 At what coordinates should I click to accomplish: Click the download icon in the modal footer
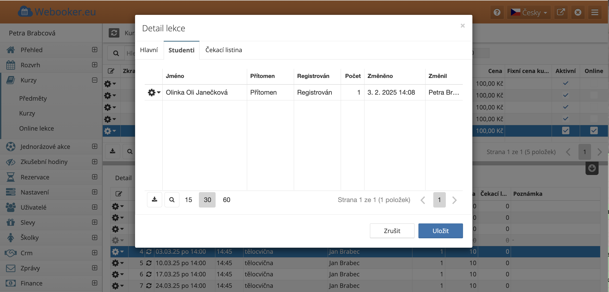point(155,200)
